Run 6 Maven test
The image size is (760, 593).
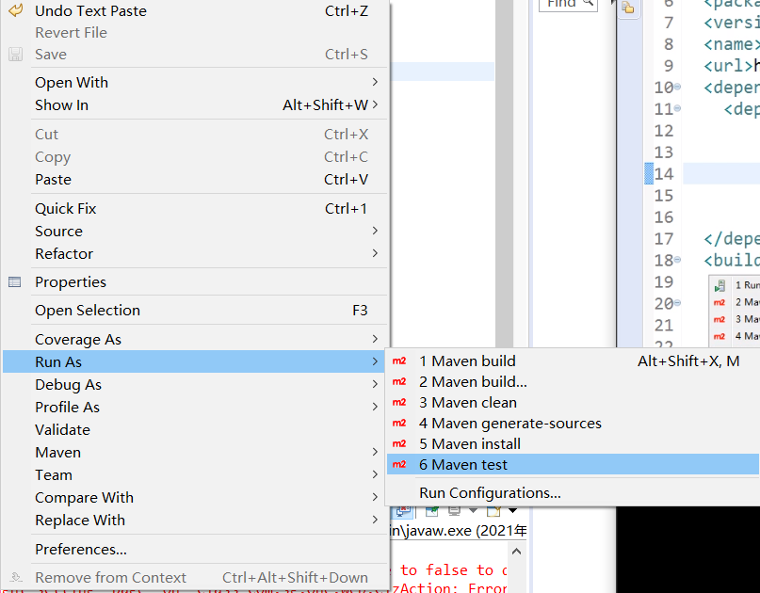tap(573, 465)
